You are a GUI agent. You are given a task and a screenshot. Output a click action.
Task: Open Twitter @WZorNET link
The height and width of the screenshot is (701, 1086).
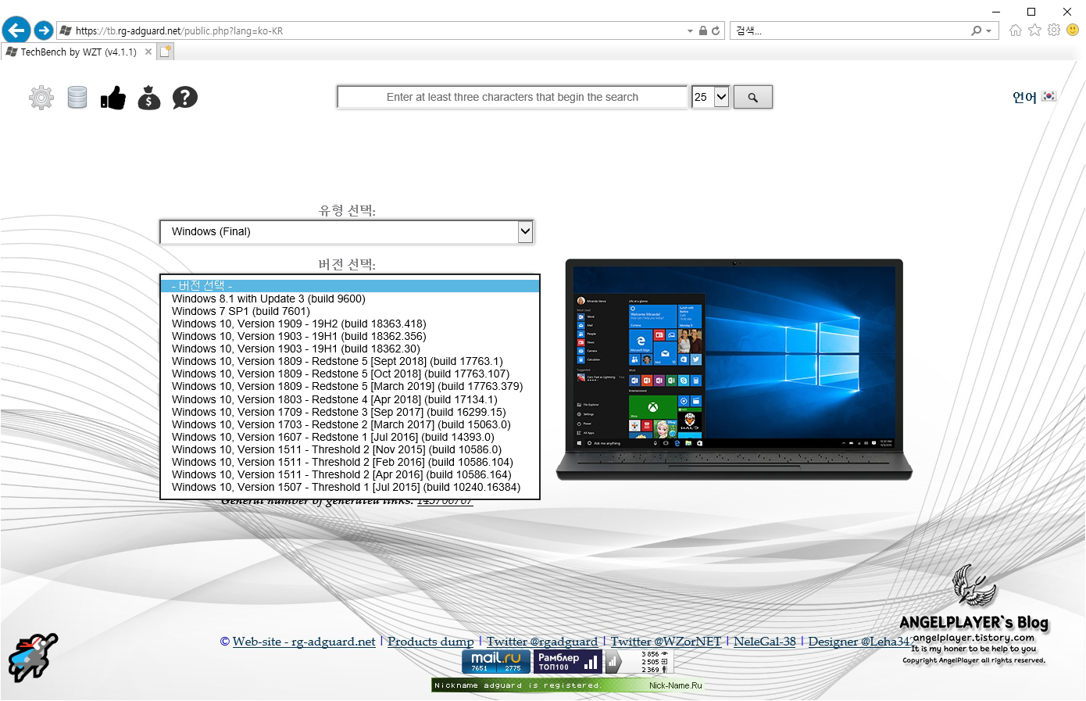pos(666,642)
